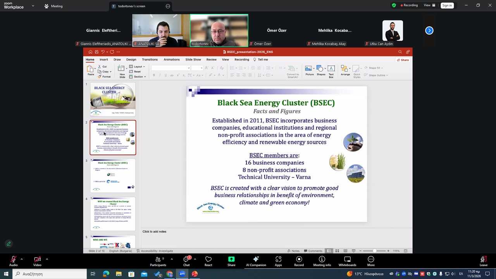Screen dimensions: 496x279
Task: Unmute the microphone Audio button
Action: click(13, 261)
